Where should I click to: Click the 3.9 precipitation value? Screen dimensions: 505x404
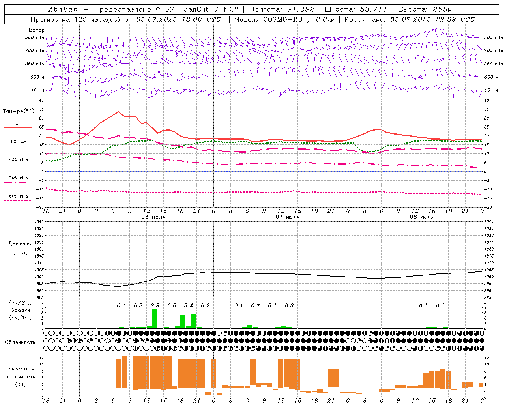click(x=155, y=305)
